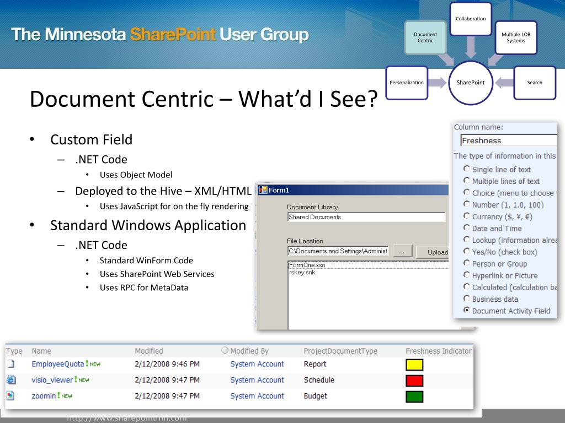Sort by the Type column header
This screenshot has width=565, height=423.
coord(14,351)
